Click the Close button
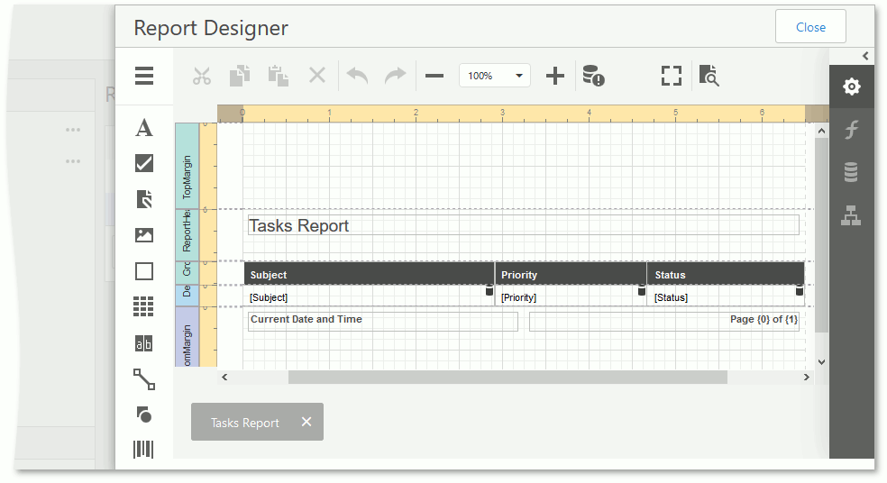The image size is (887, 483). [810, 26]
